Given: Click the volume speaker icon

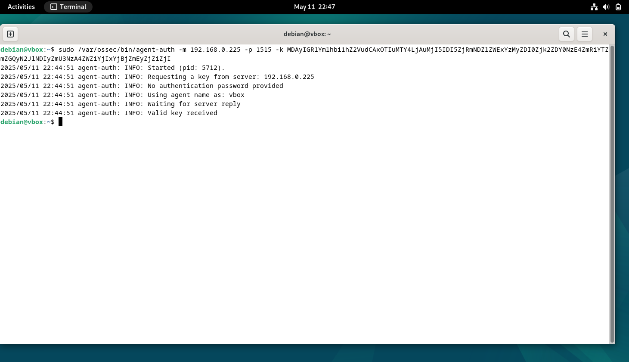Looking at the screenshot, I should [x=606, y=7].
